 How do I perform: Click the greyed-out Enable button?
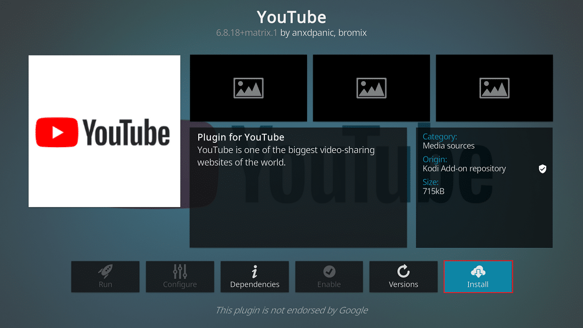pyautogui.click(x=329, y=277)
